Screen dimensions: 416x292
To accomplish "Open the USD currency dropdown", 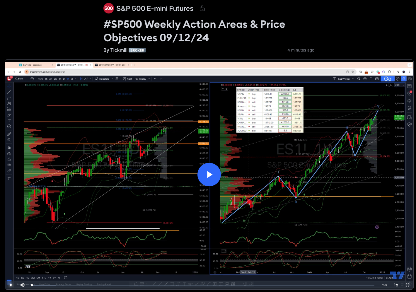I will click(x=399, y=85).
